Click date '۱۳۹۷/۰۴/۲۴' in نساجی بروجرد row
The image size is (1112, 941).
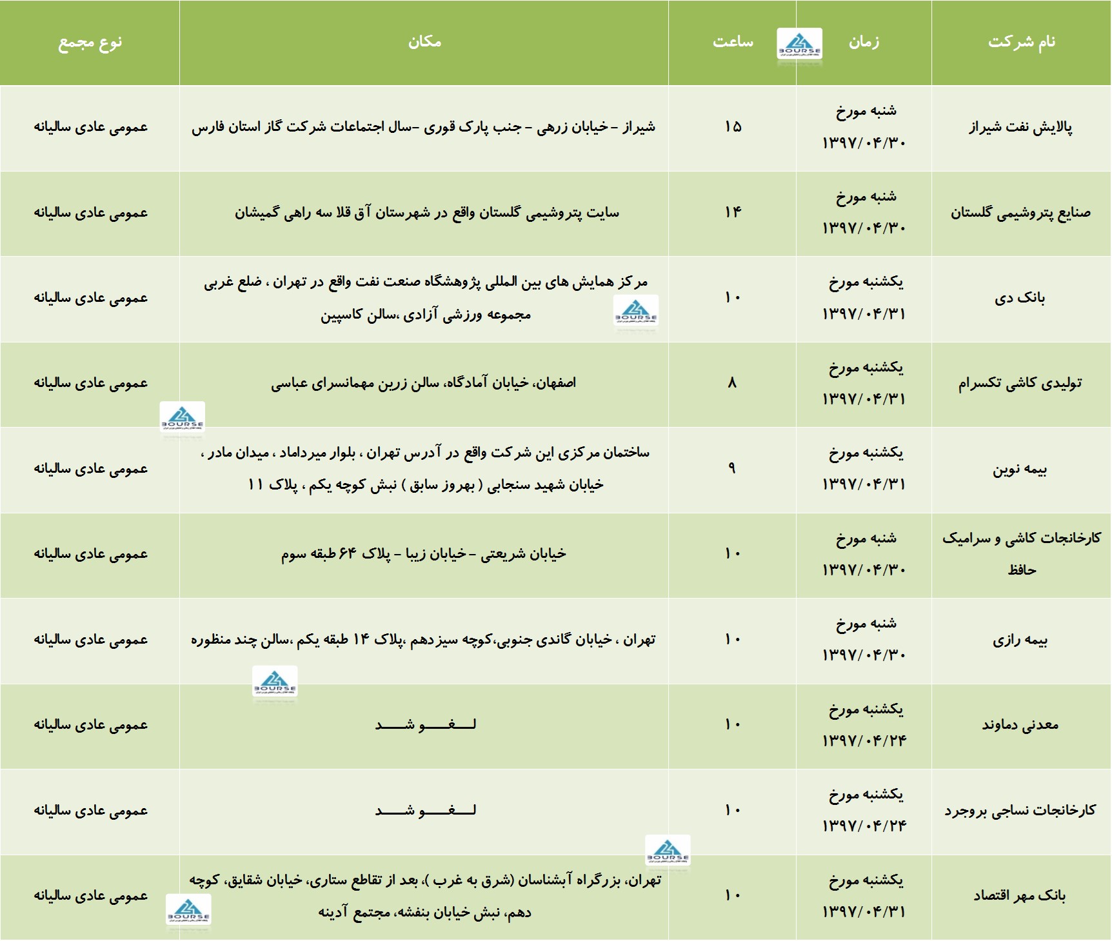point(864,826)
